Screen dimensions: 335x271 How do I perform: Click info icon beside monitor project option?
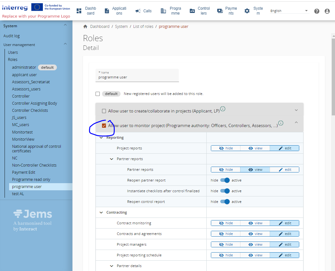281,123
